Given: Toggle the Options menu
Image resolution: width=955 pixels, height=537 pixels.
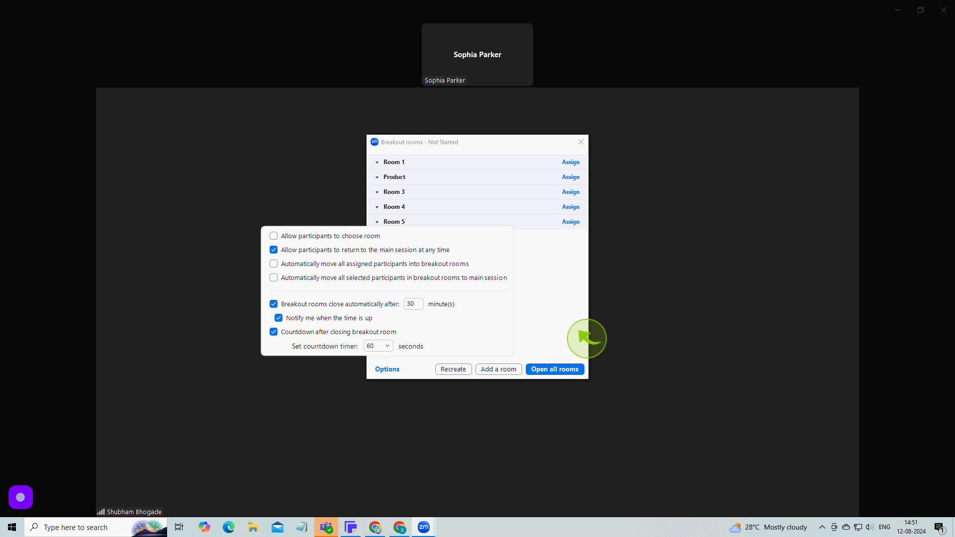Looking at the screenshot, I should click(x=387, y=369).
